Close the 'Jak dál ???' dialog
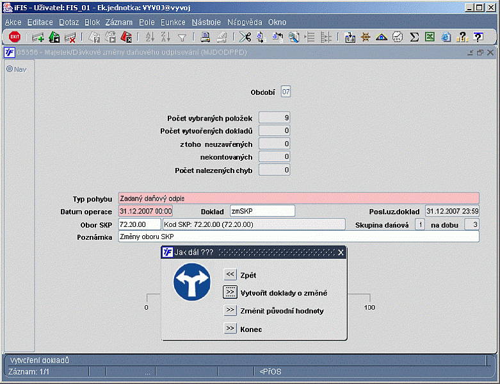Screen dimensions: 500x384 pos(341,253)
